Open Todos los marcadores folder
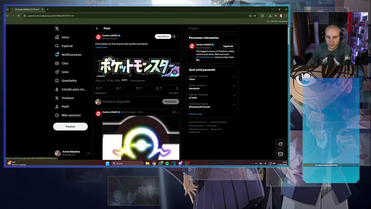The width and height of the screenshot is (371, 209). (277, 21)
